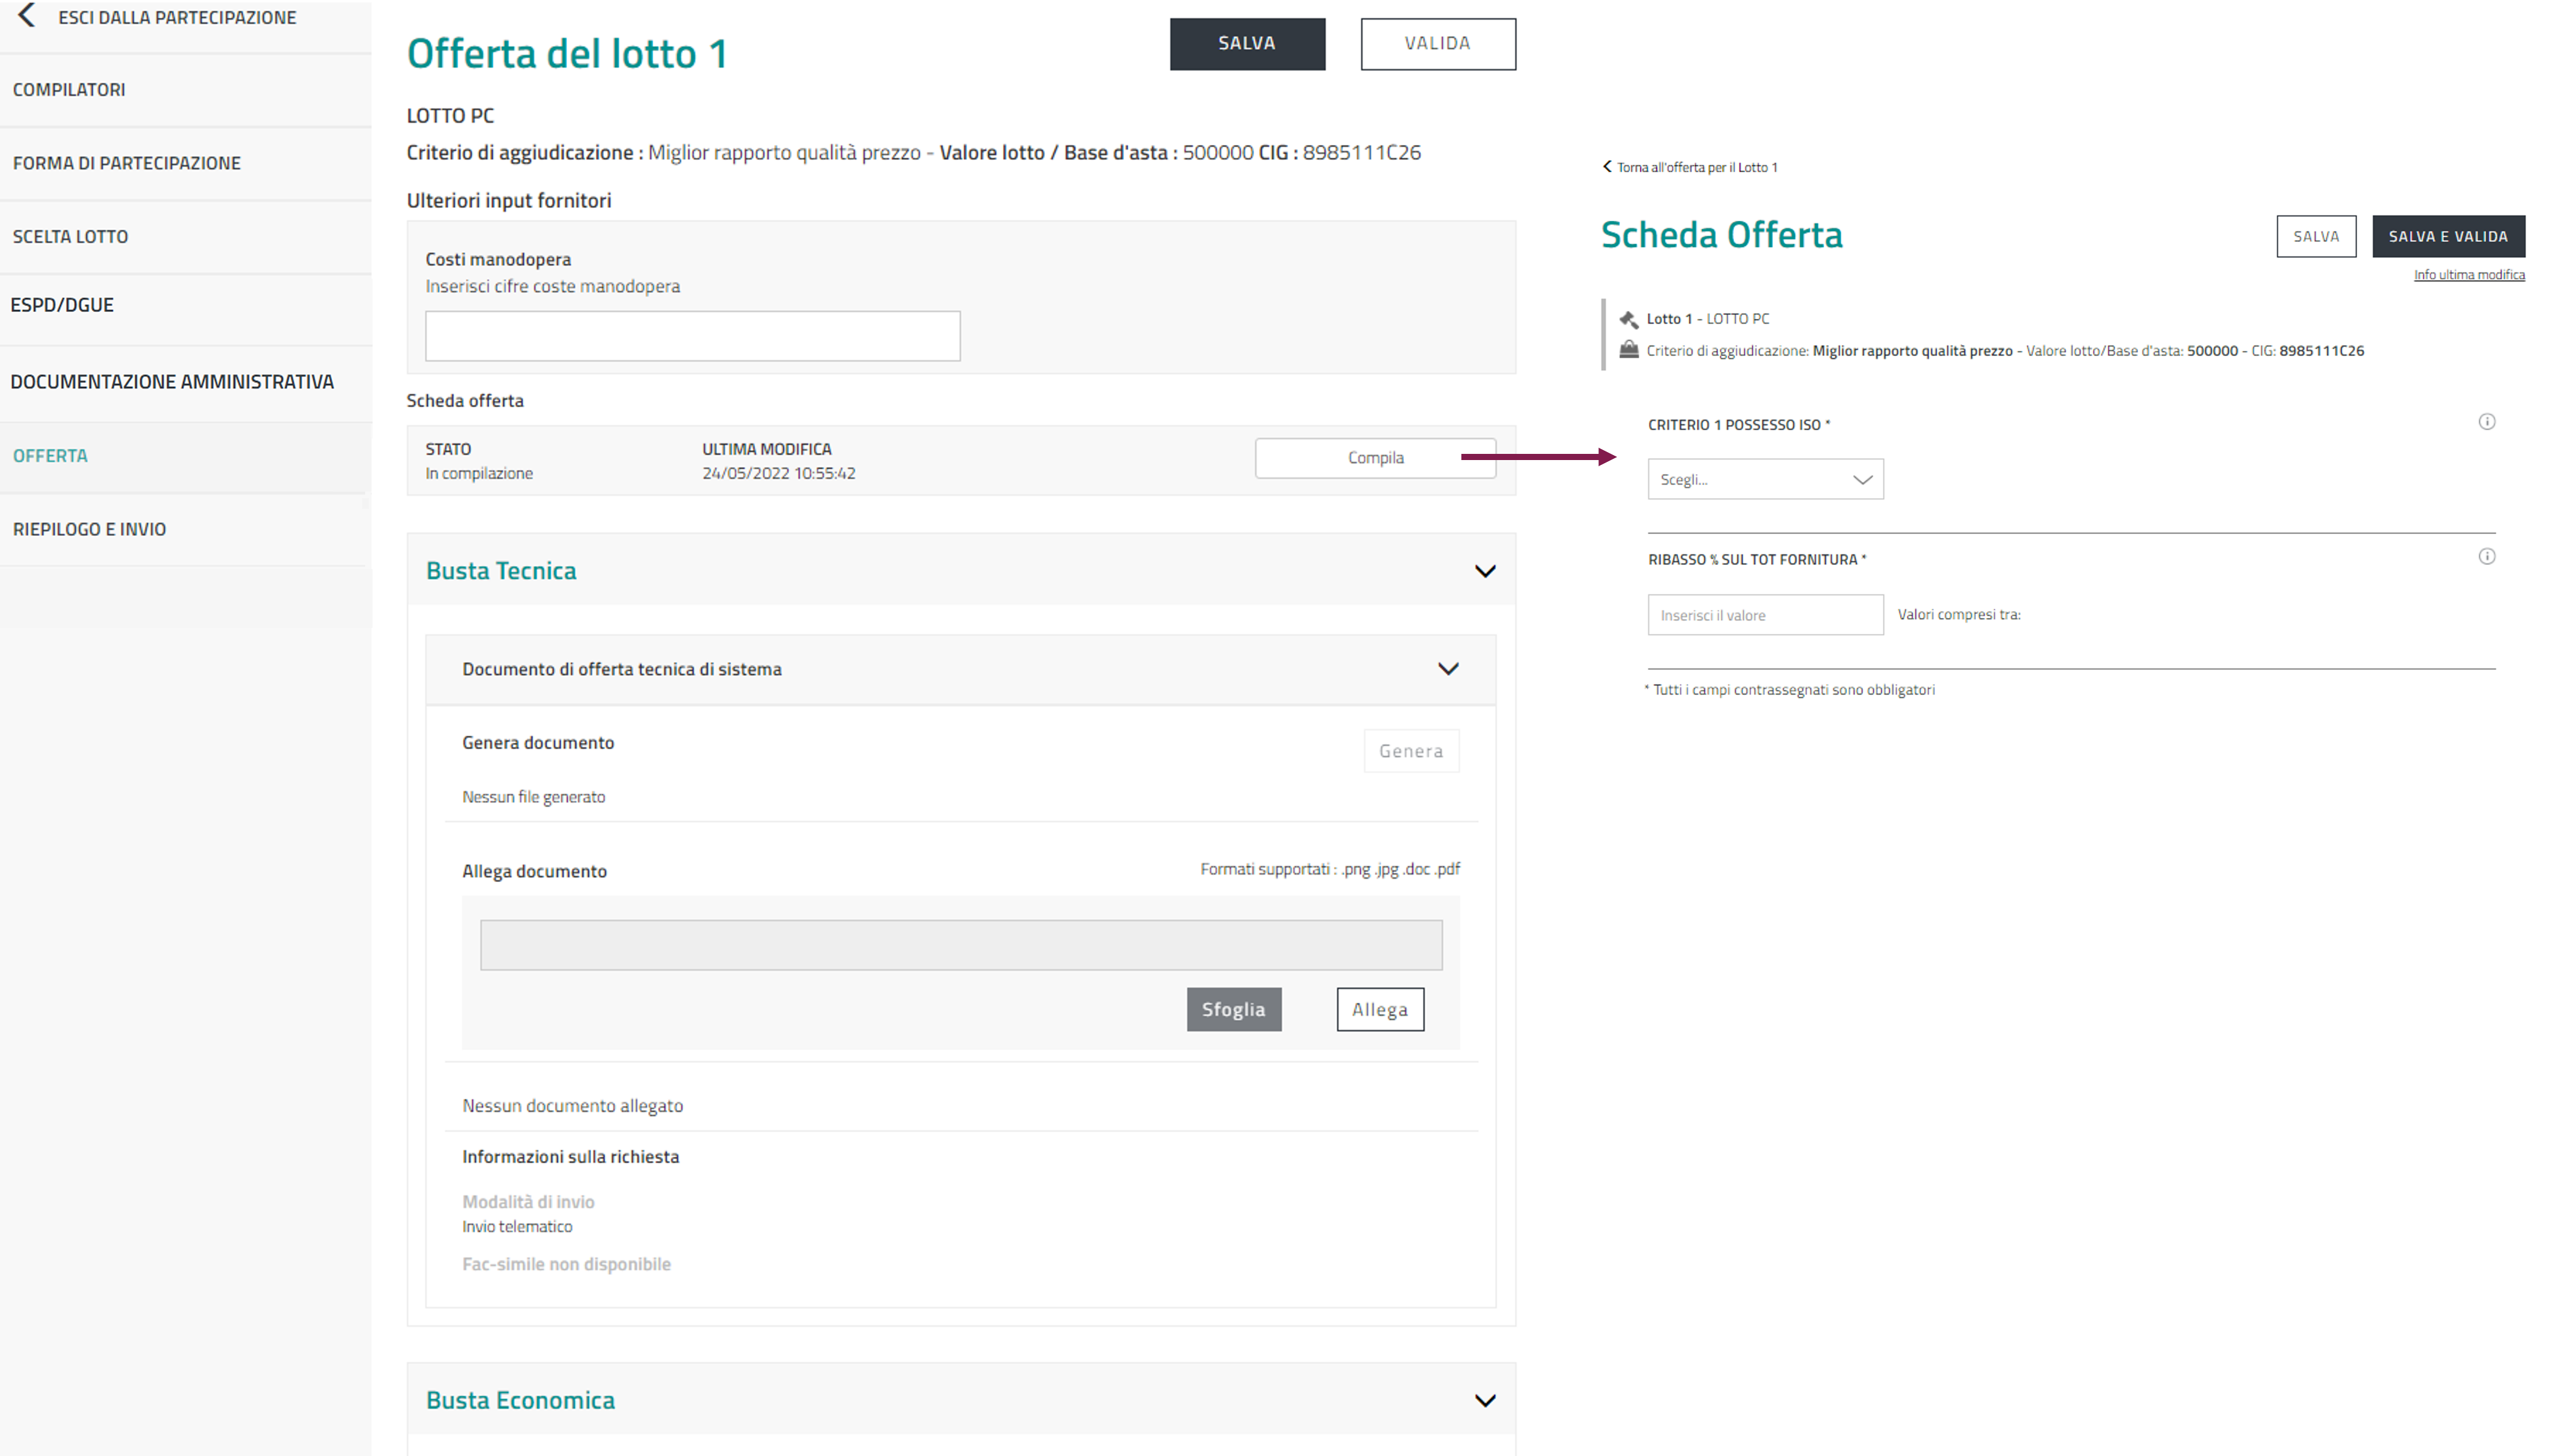Open the Scegli... dropdown

coord(1765,480)
